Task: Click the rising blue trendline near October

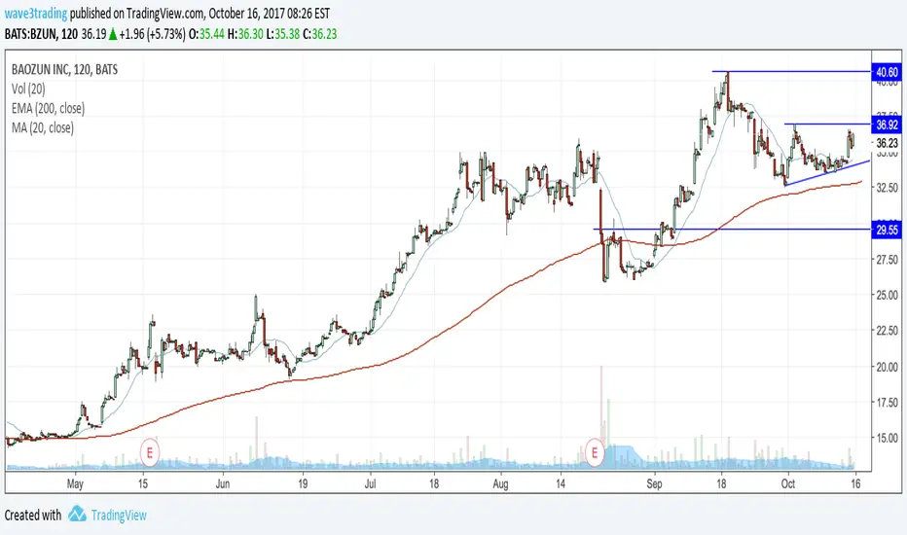Action: pos(827,173)
